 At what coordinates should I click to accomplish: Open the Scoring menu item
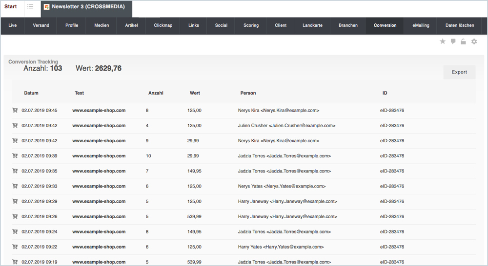pos(251,25)
